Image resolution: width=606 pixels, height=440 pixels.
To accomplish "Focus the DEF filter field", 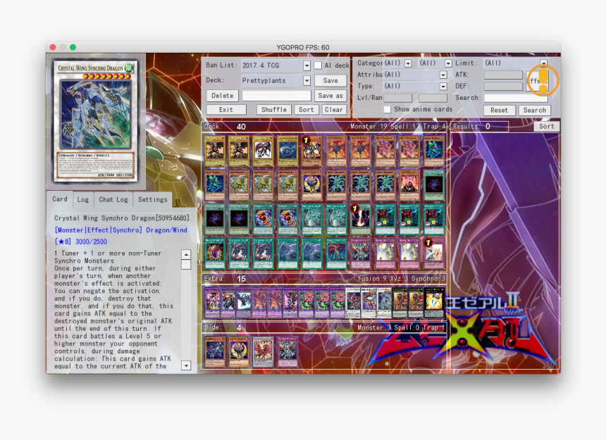I will [503, 86].
